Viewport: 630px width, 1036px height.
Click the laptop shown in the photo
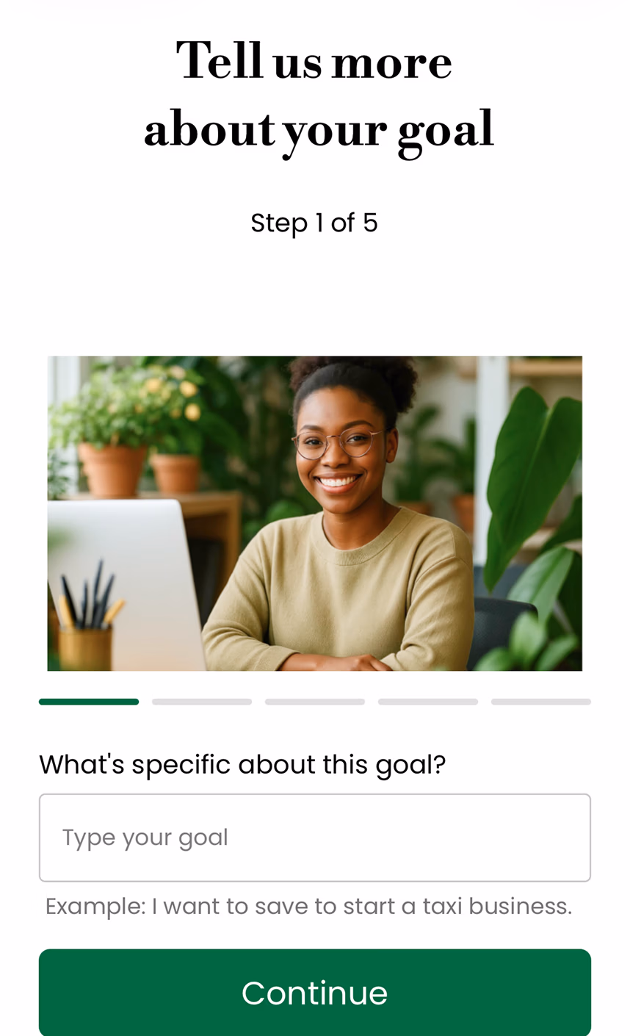point(123,584)
